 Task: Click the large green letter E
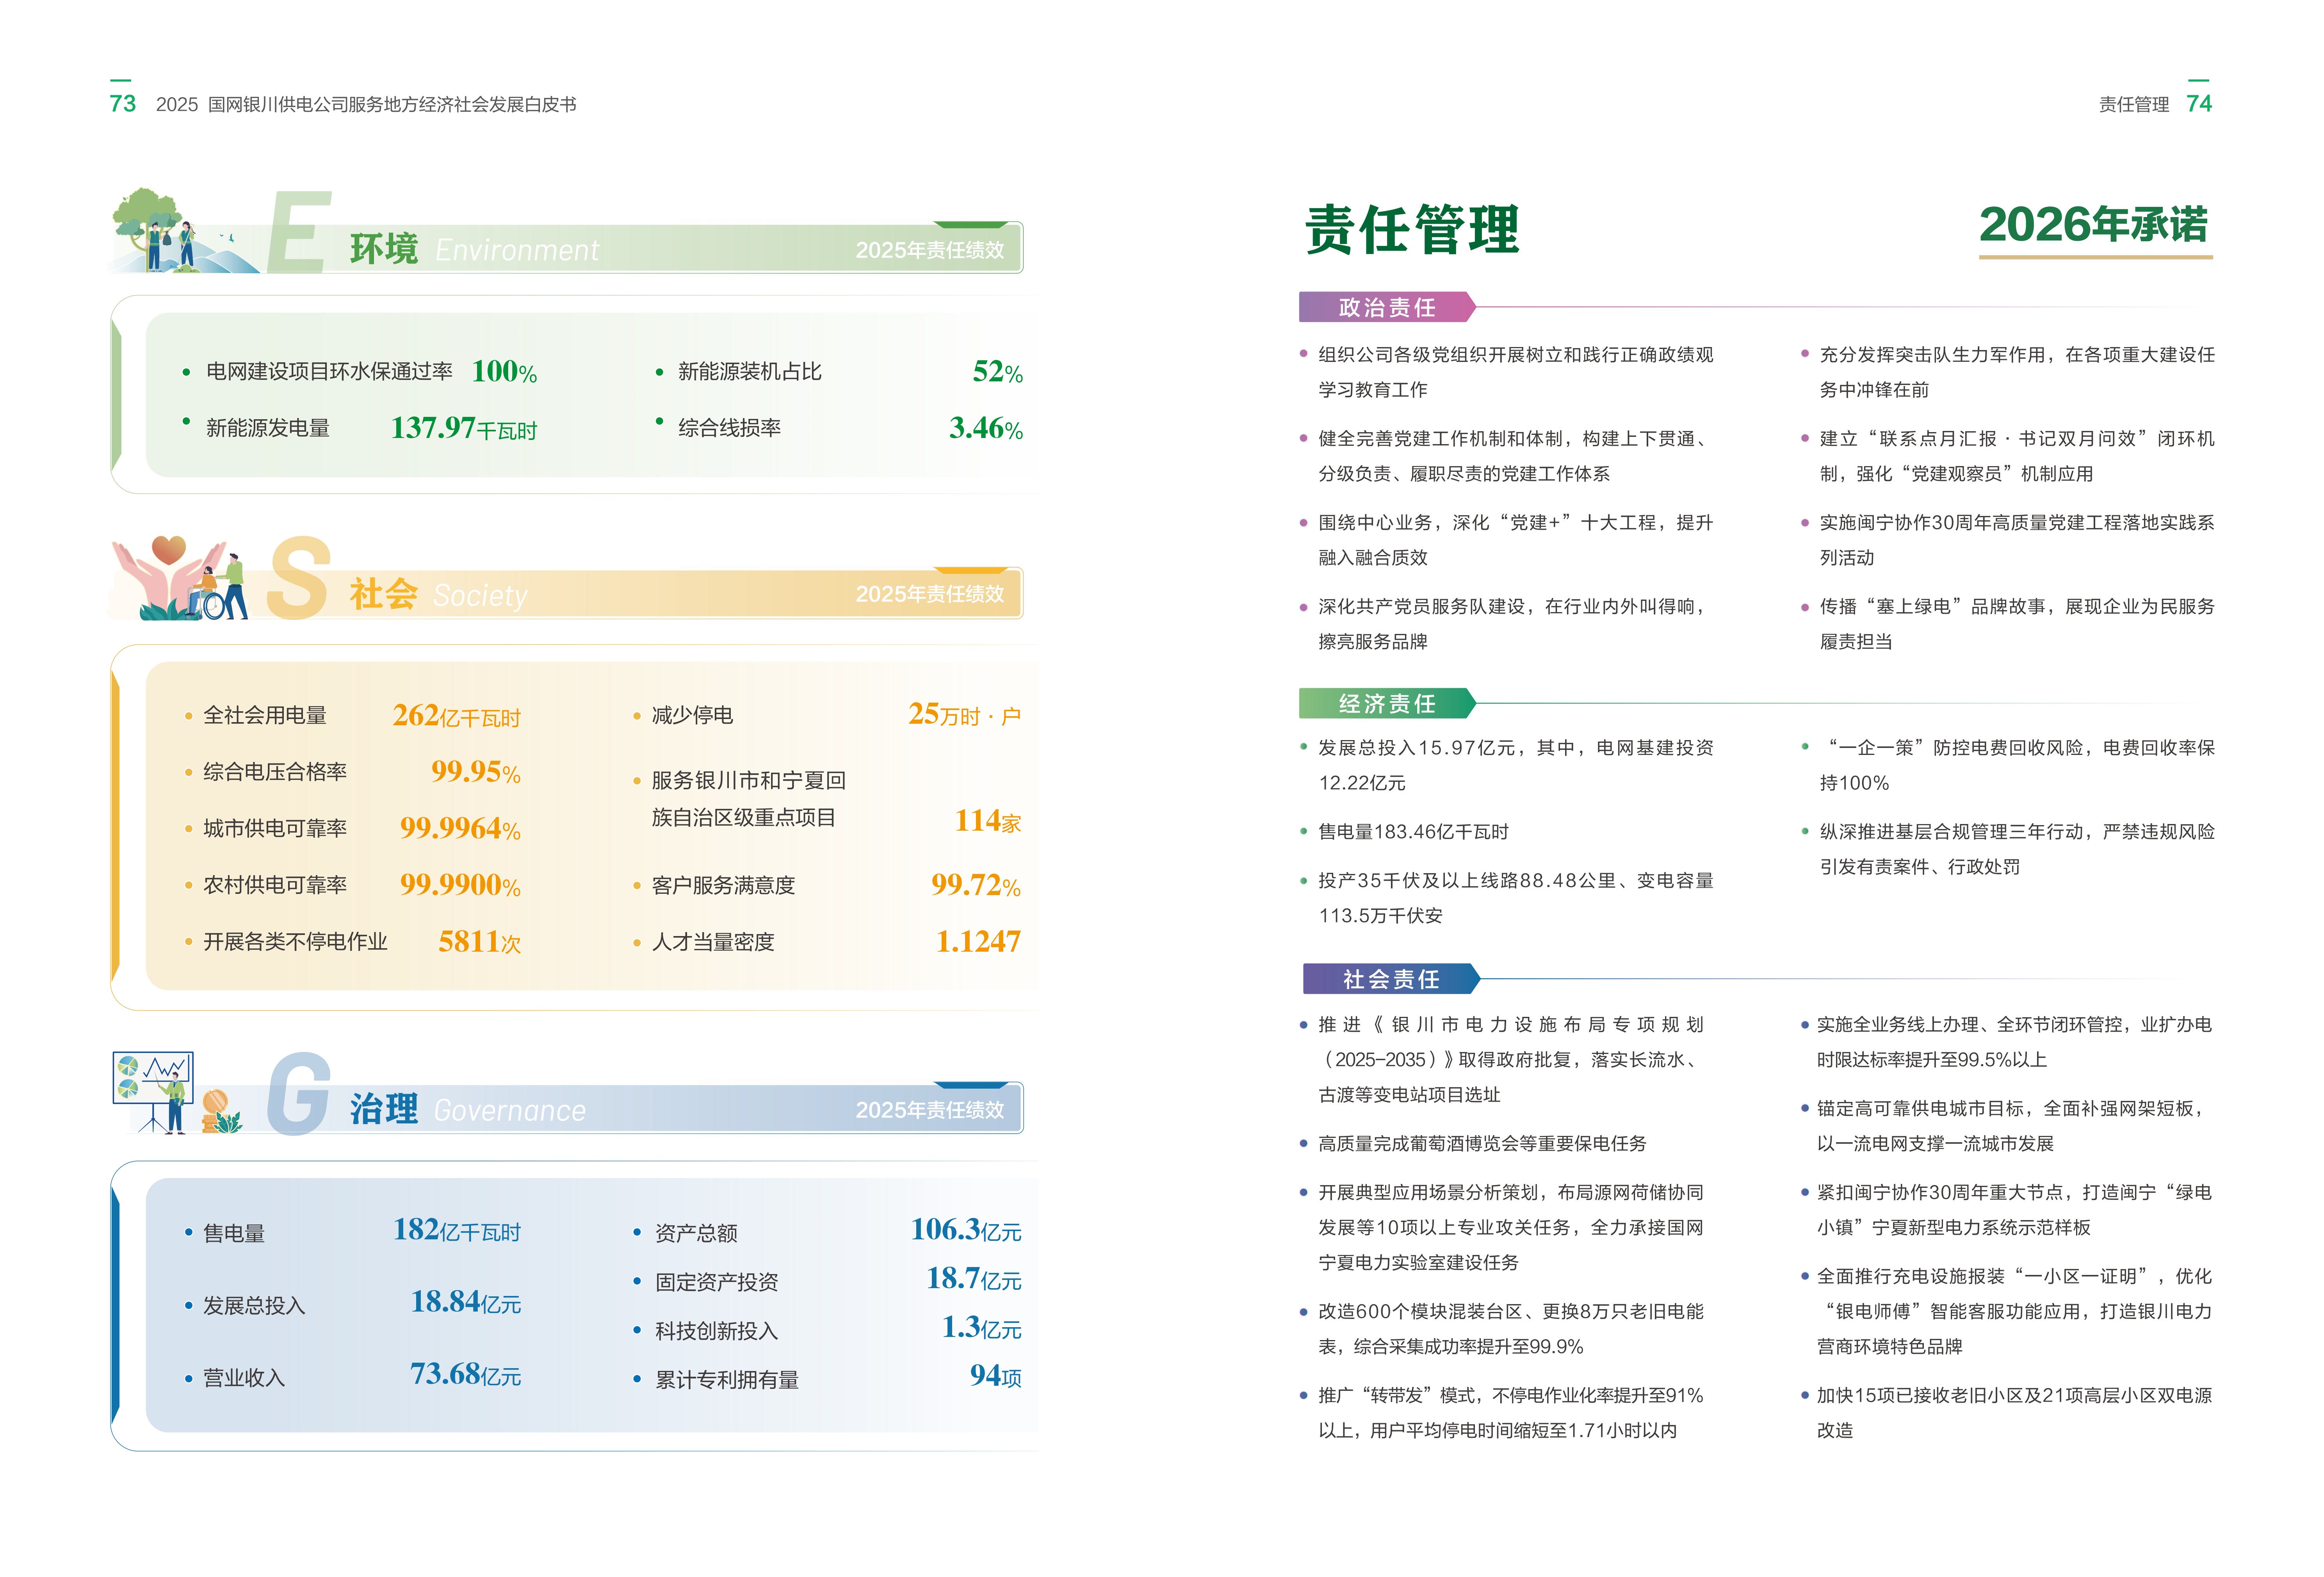300,232
